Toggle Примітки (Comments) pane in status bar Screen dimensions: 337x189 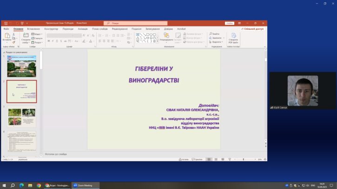[197, 159]
